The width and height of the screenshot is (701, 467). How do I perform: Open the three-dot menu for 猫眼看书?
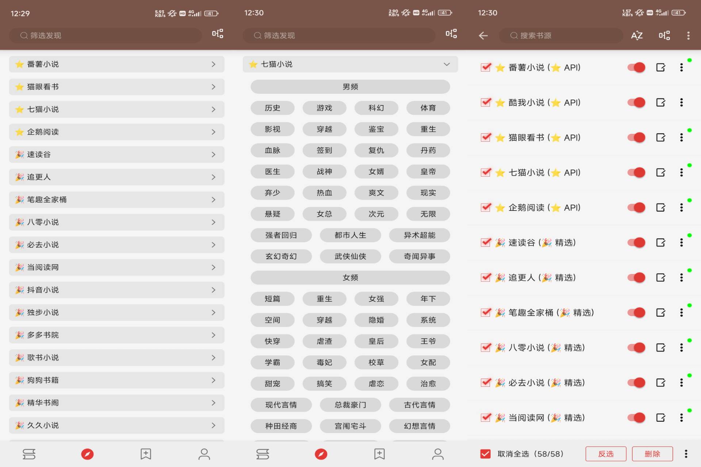[681, 138]
